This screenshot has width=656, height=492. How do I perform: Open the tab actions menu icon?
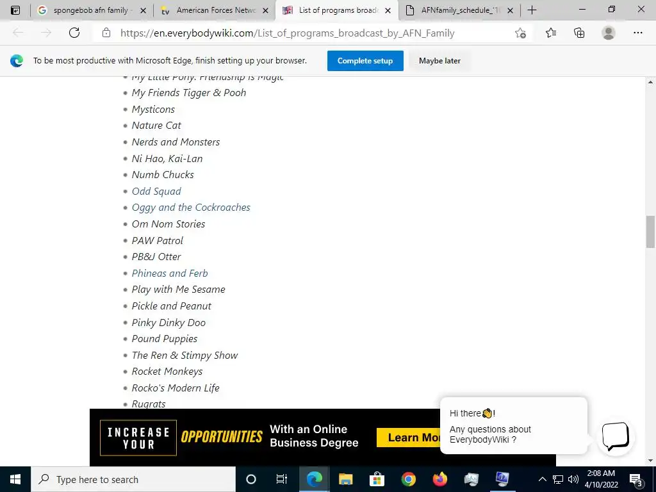[x=15, y=10]
